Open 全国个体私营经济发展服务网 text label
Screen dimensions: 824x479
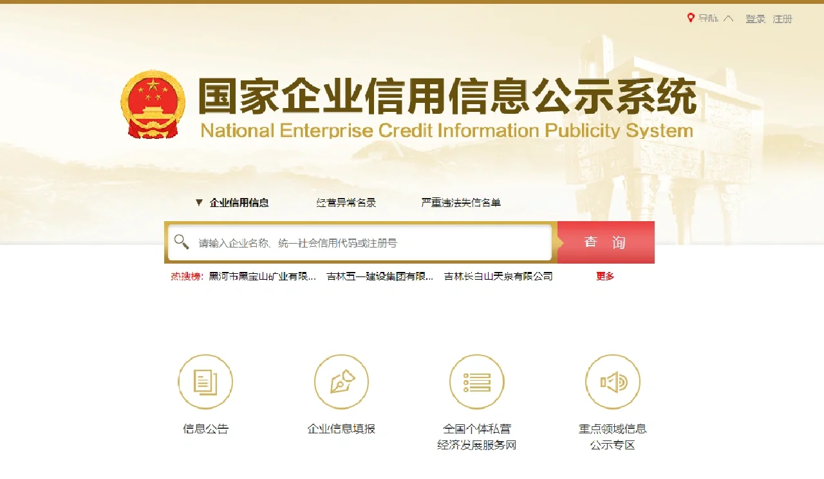477,437
